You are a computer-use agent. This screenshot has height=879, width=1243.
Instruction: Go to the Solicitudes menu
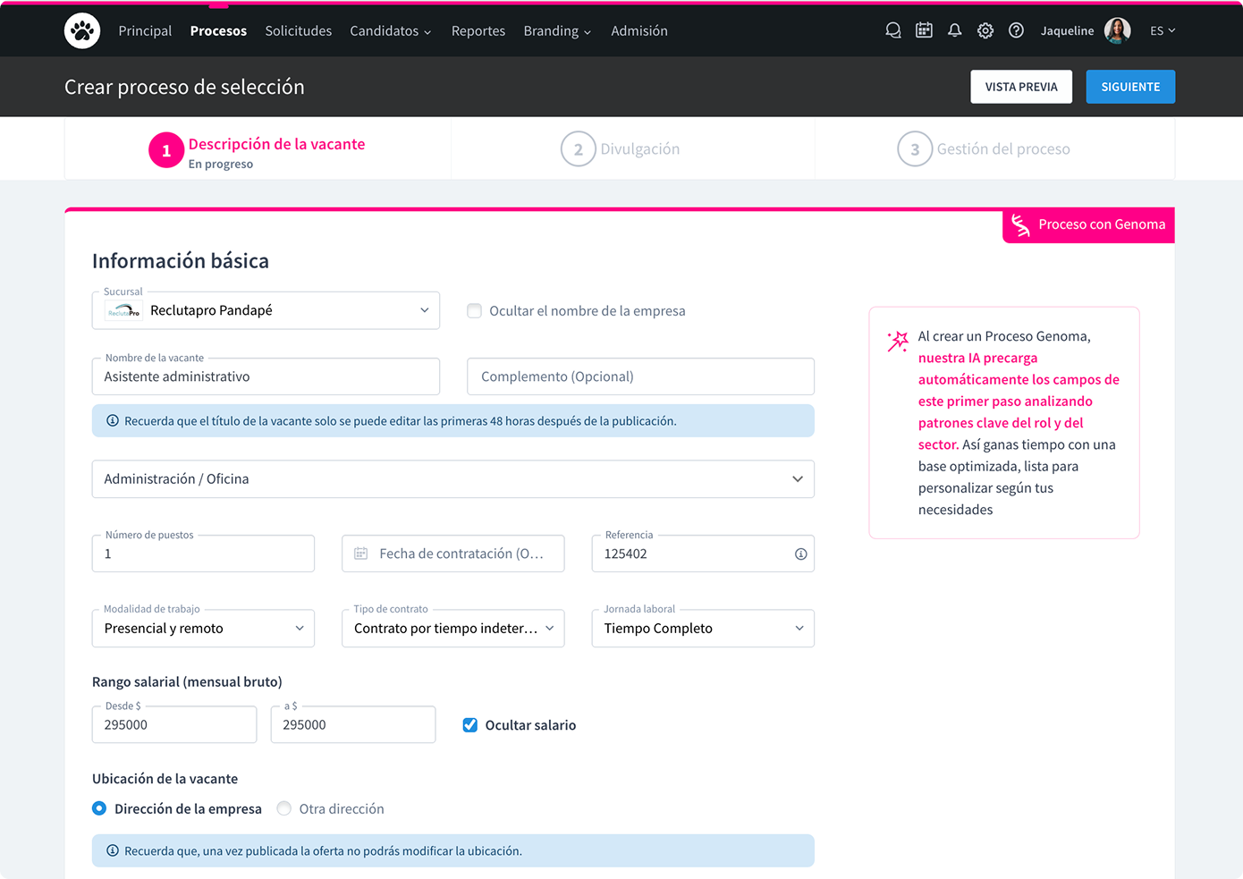[x=298, y=30]
